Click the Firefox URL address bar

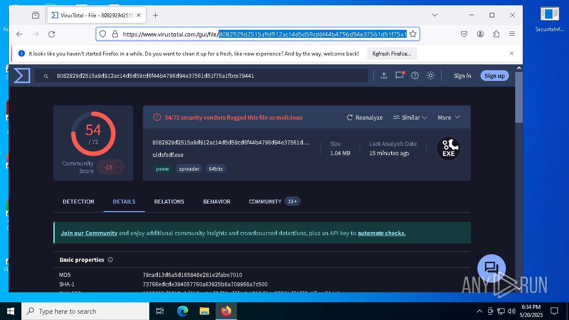pos(258,34)
